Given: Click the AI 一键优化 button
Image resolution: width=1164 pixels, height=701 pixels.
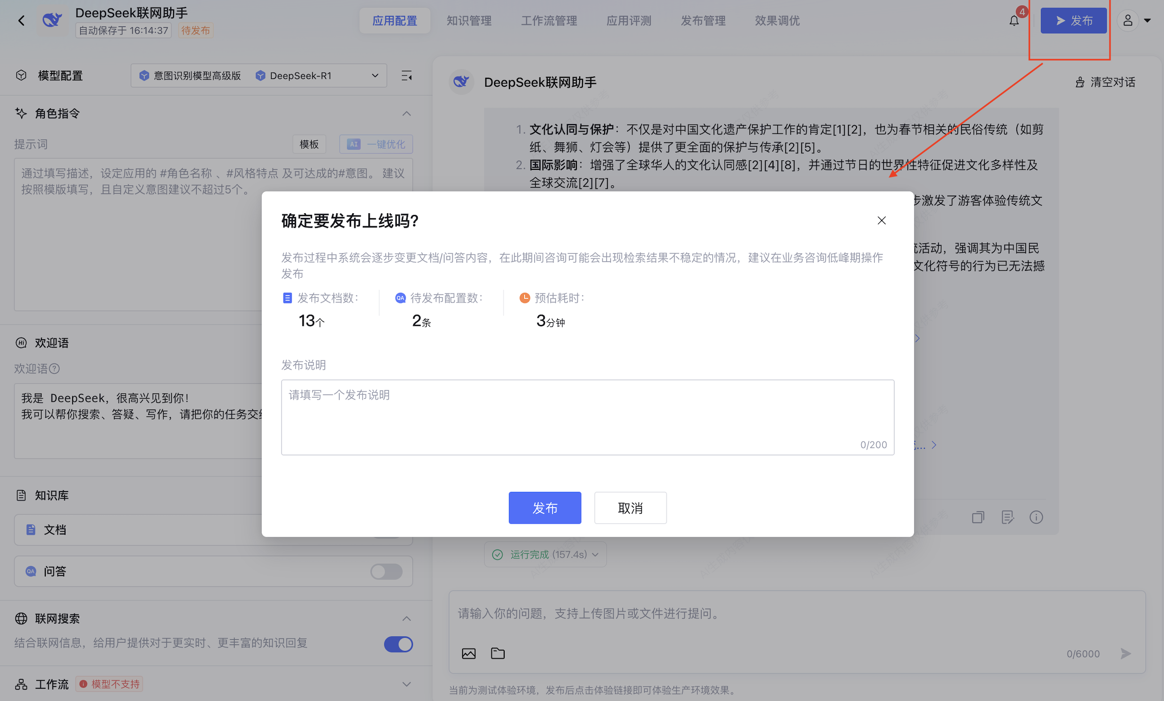Looking at the screenshot, I should coord(376,144).
